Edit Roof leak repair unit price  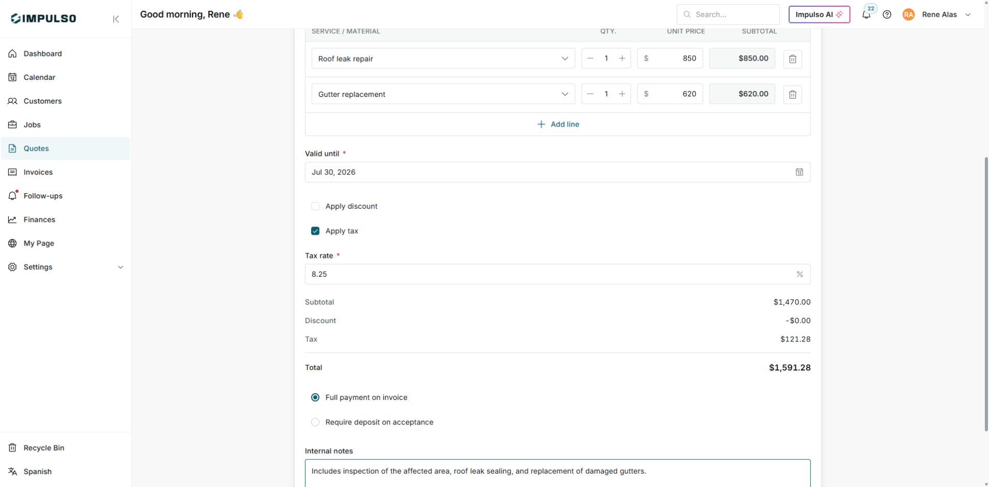(x=670, y=58)
